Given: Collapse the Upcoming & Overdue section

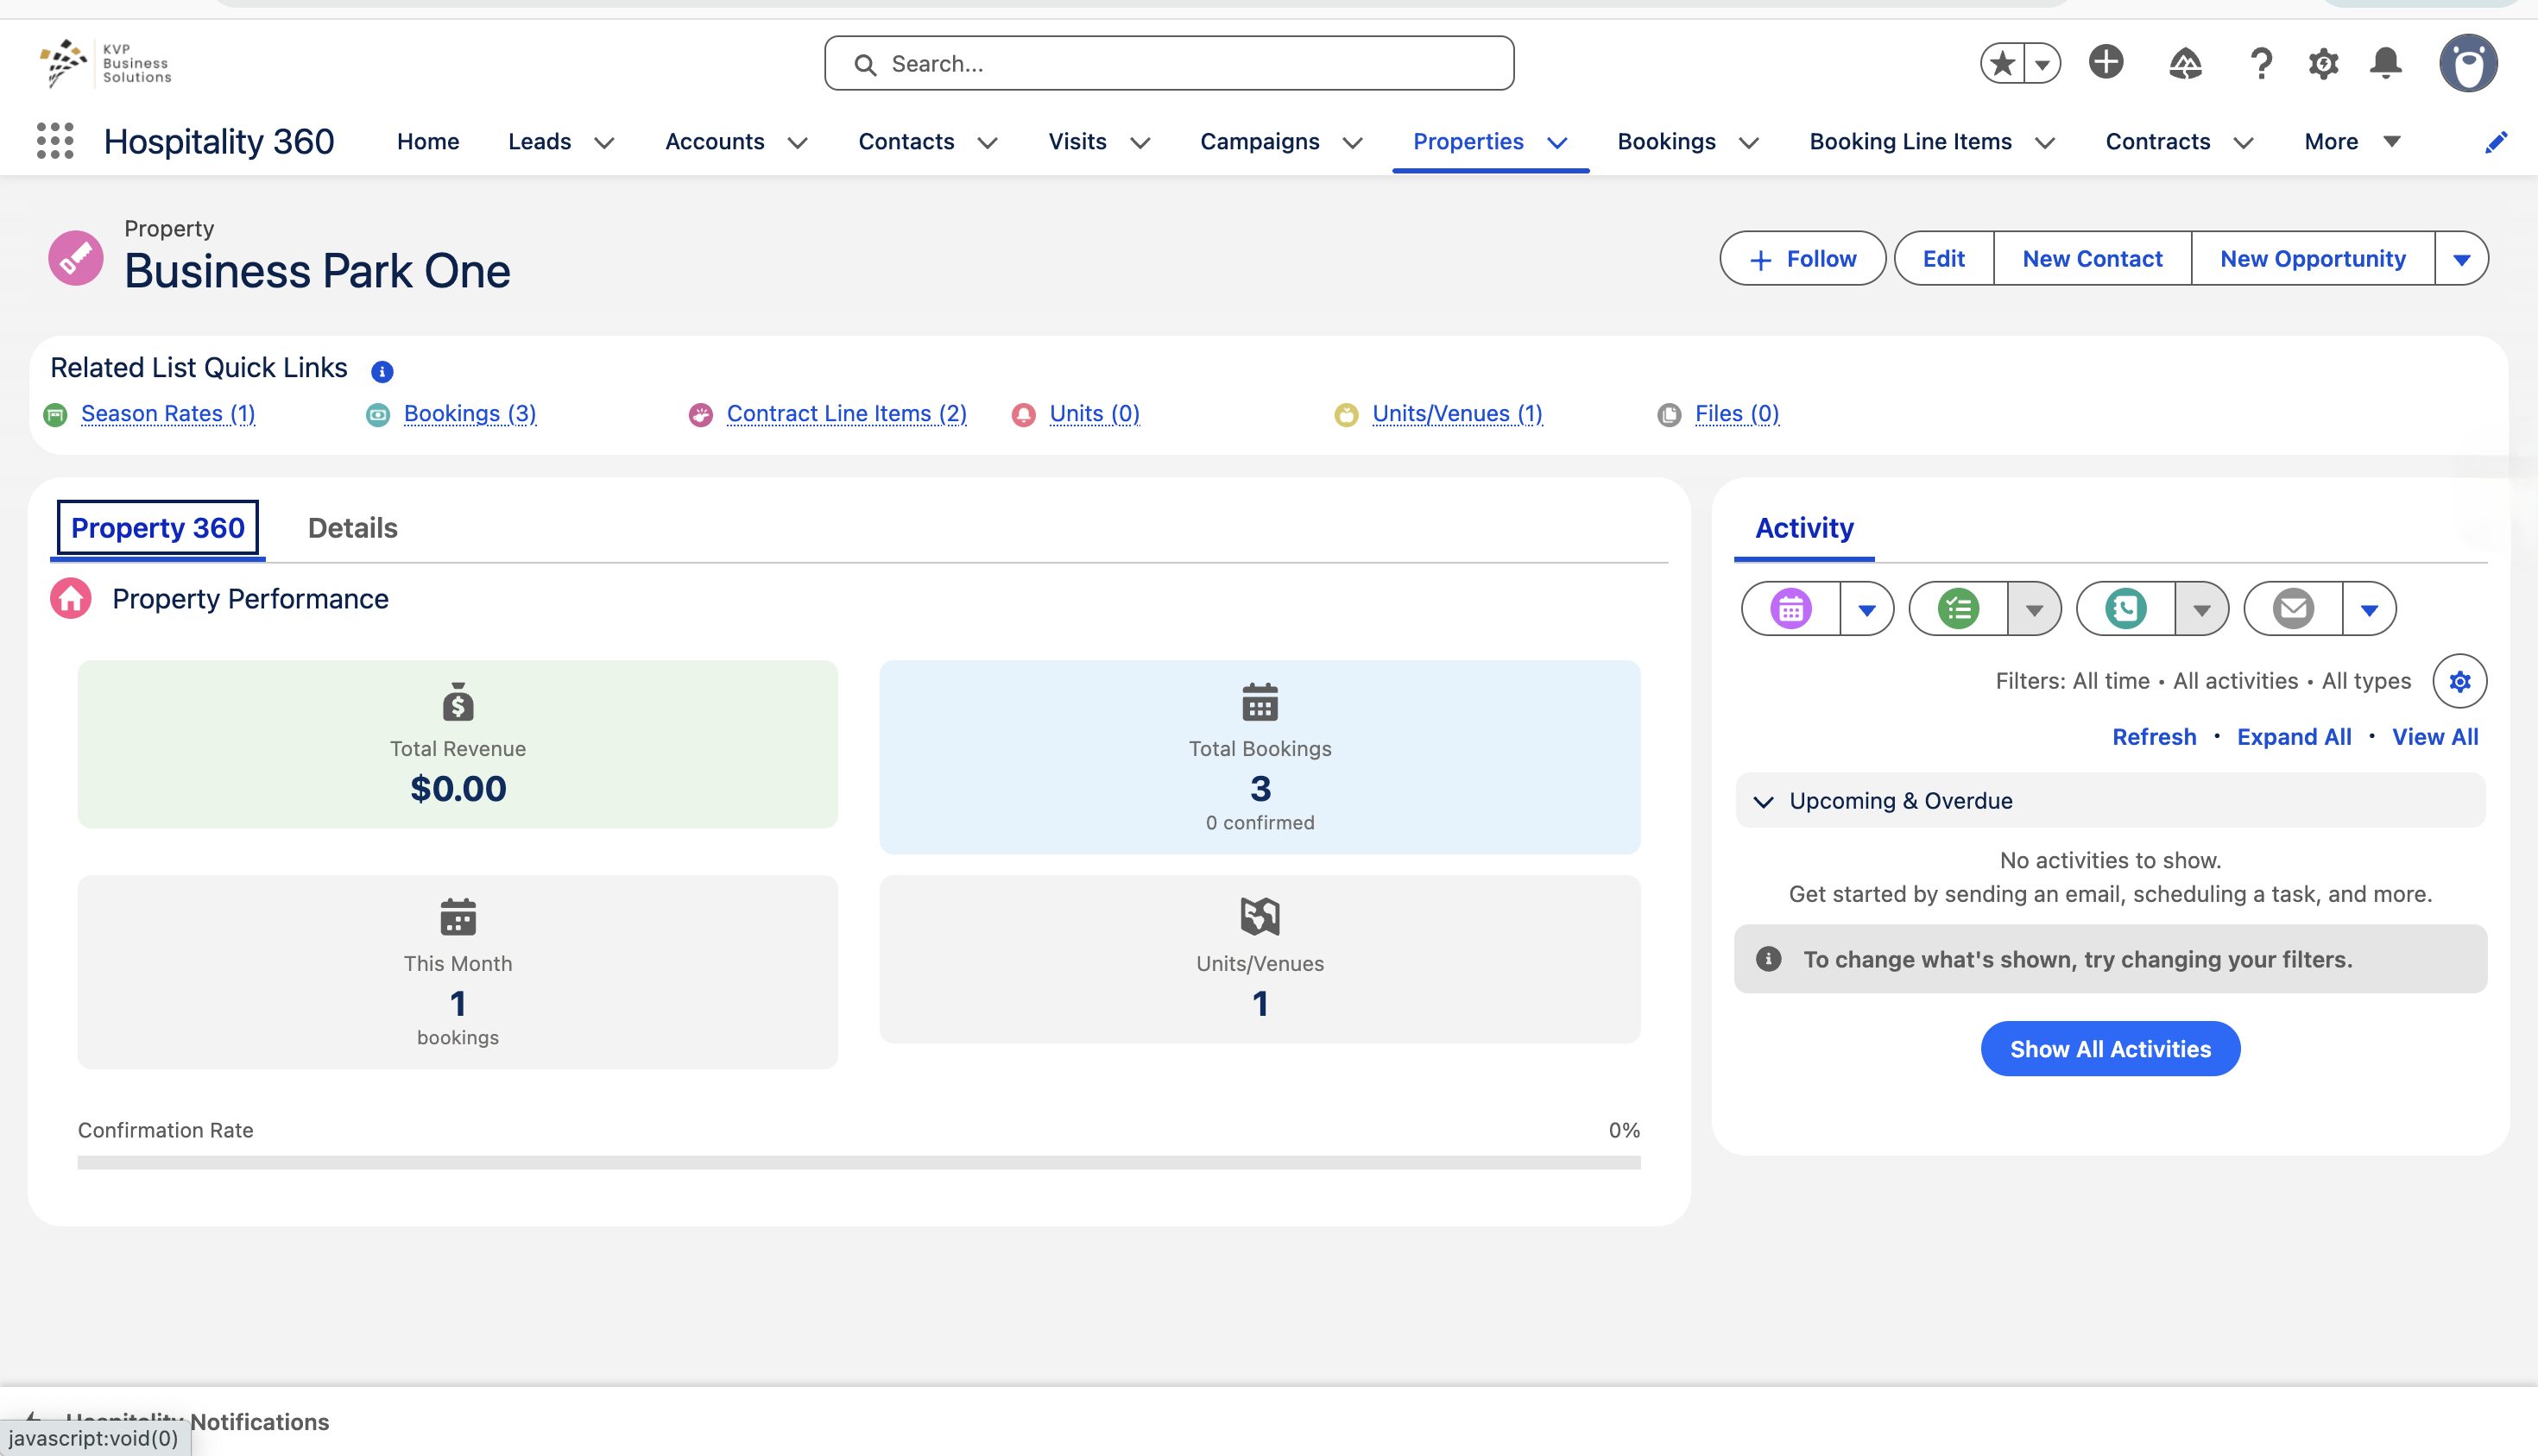Looking at the screenshot, I should (x=1764, y=801).
